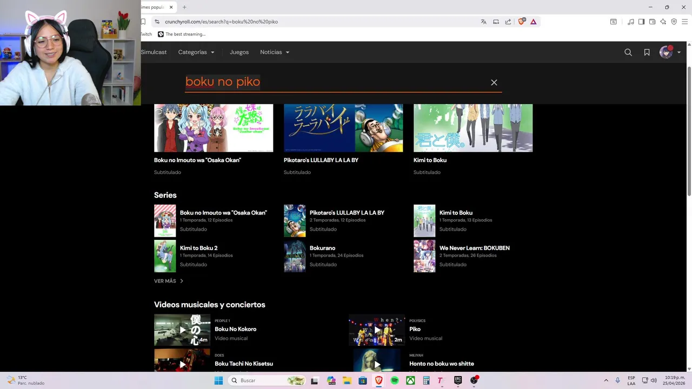The width and height of the screenshot is (692, 389).
Task: Click the address bar URL
Action: coord(221,22)
